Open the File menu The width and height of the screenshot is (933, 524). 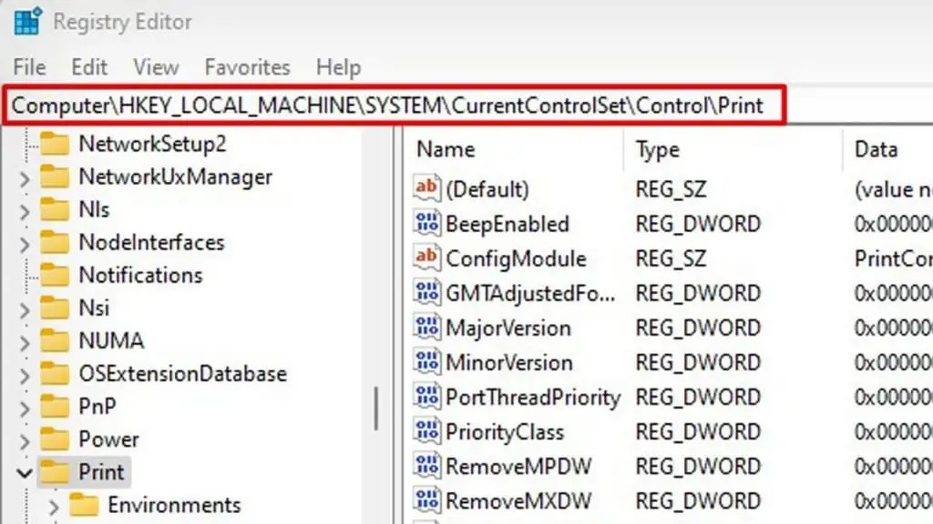pos(29,67)
